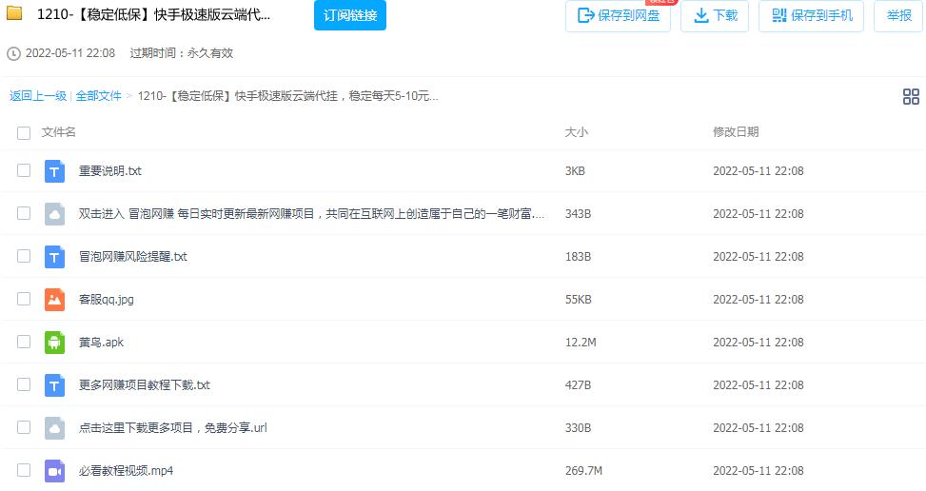Click the image file icon for 客服qq.jpg
The height and width of the screenshot is (491, 926).
(x=55, y=300)
